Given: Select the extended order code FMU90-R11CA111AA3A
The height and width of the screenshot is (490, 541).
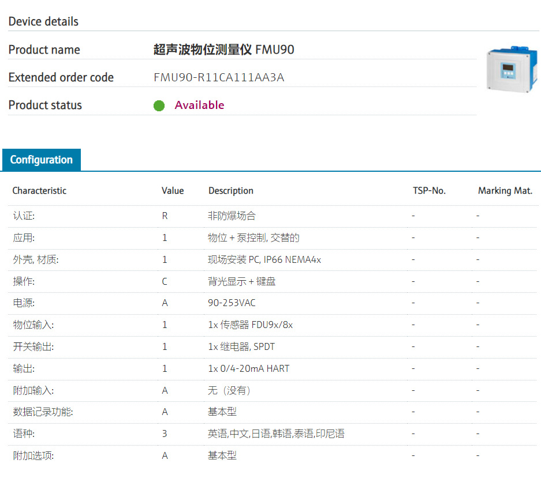Looking at the screenshot, I should point(219,78).
